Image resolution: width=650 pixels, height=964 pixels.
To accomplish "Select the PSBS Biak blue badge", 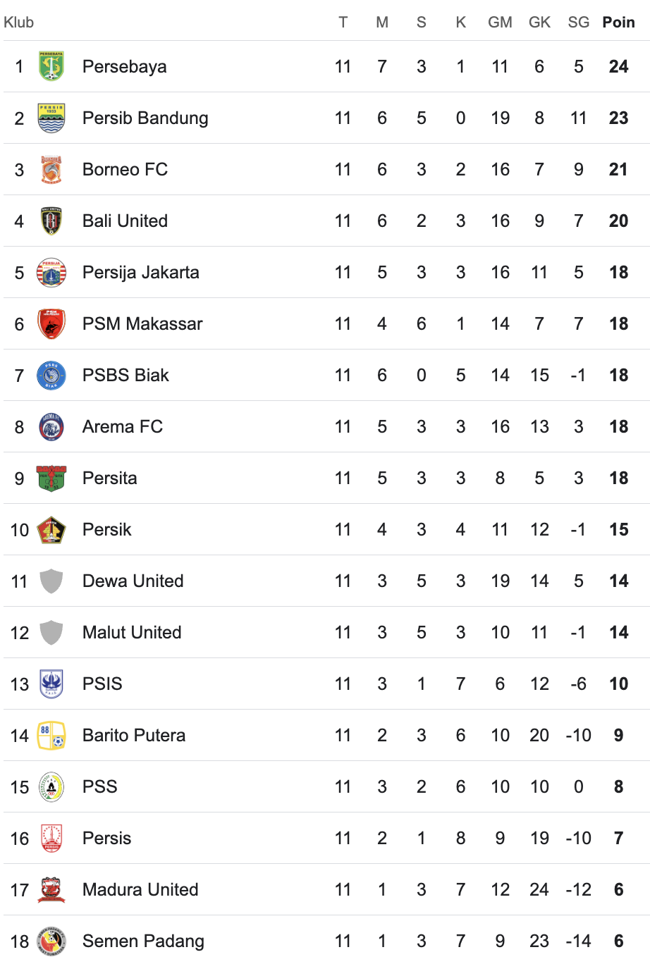I will pos(51,375).
